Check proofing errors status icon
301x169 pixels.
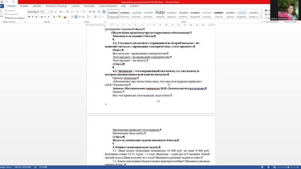[35, 167]
